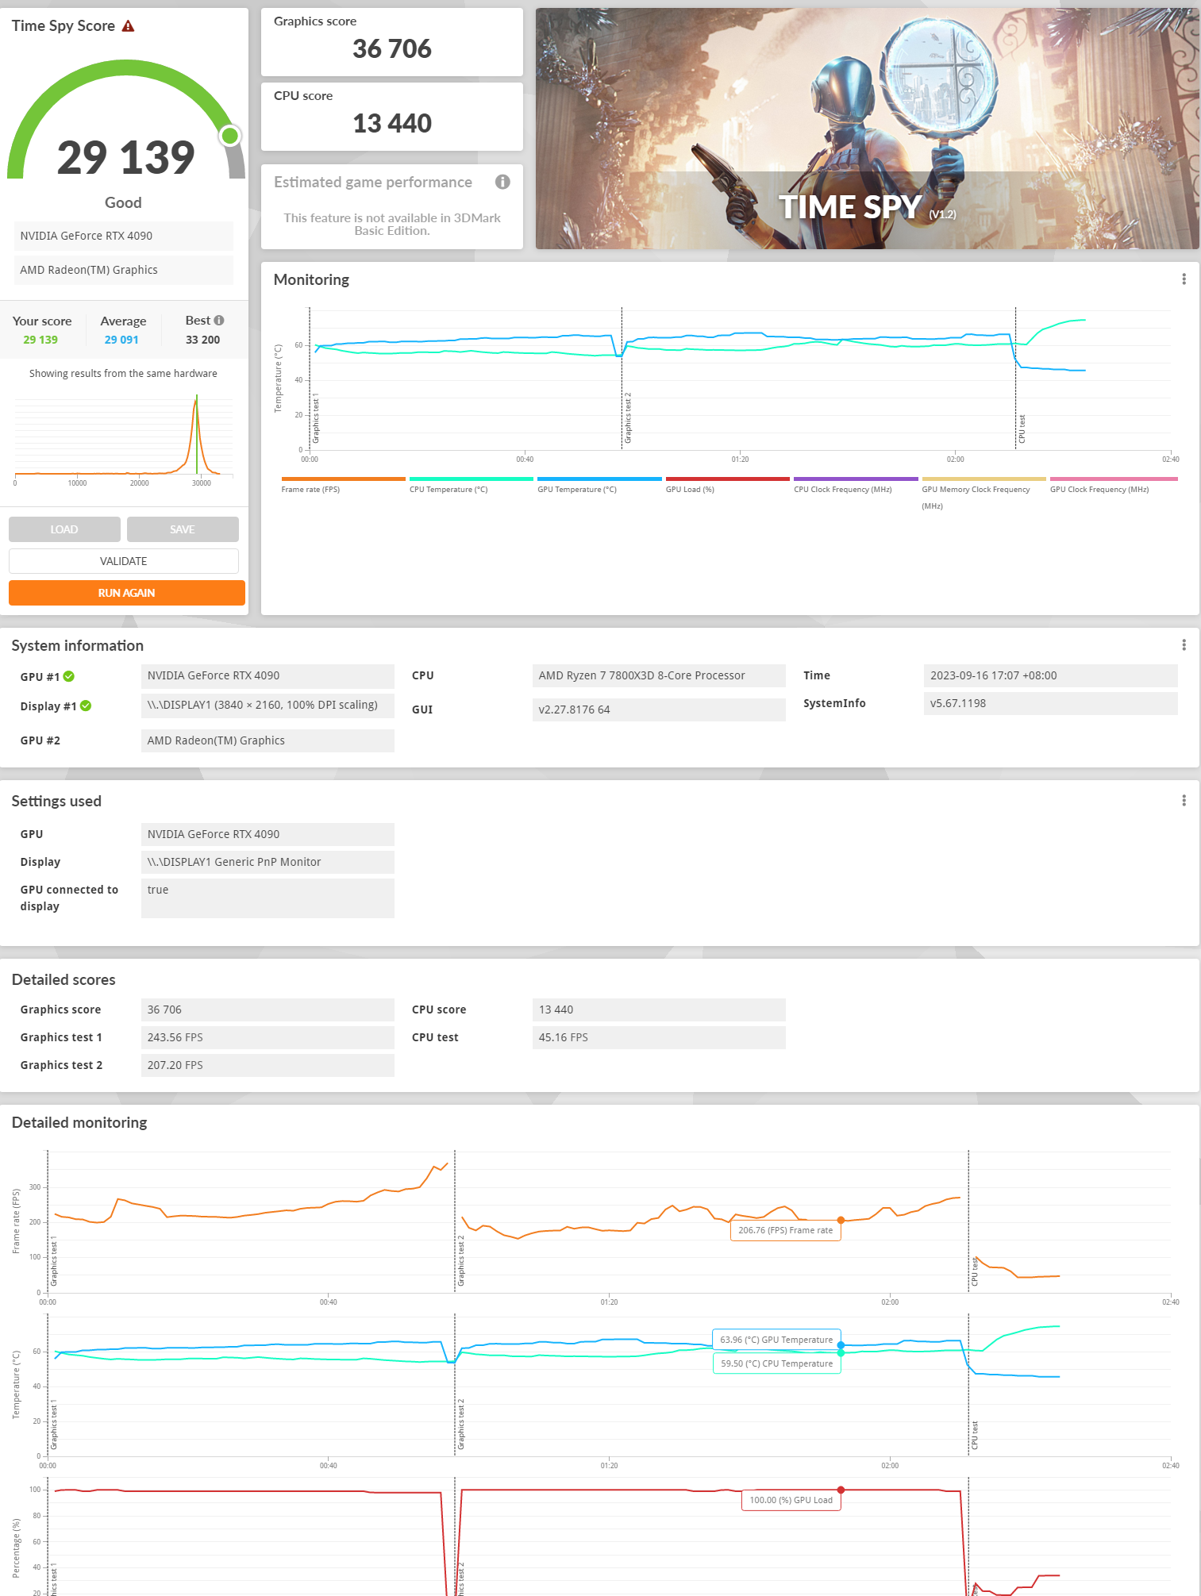1201x1596 pixels.
Task: Click the SAVE button
Action: [183, 529]
